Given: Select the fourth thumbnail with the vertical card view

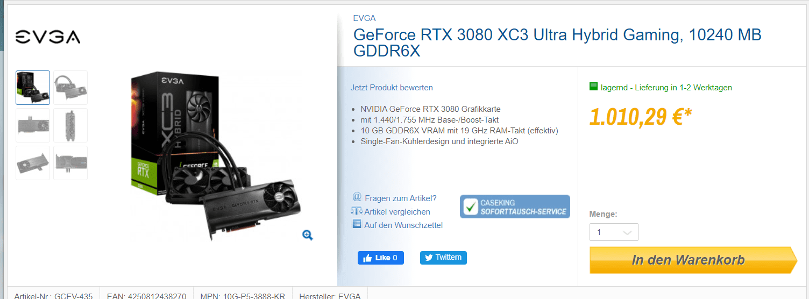Looking at the screenshot, I should coord(70,125).
